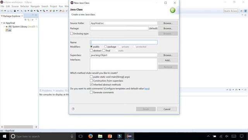
Task: Click the gray debug configuration icon in toolbar
Action: 25,11
